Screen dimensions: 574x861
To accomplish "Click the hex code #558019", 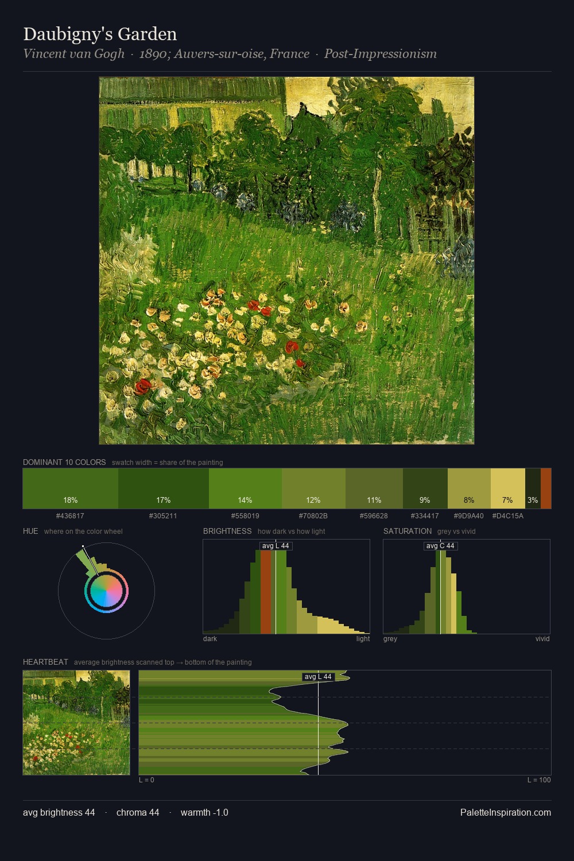I will point(245,516).
